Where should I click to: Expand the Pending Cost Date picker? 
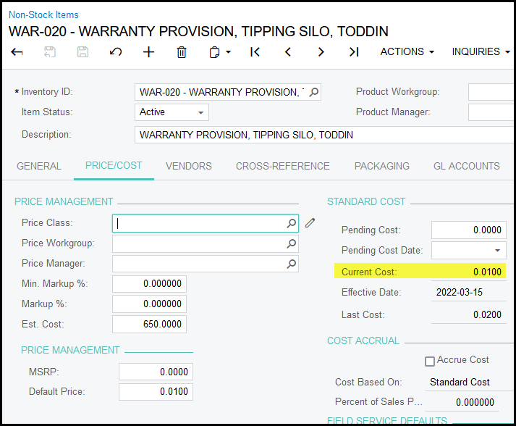497,251
